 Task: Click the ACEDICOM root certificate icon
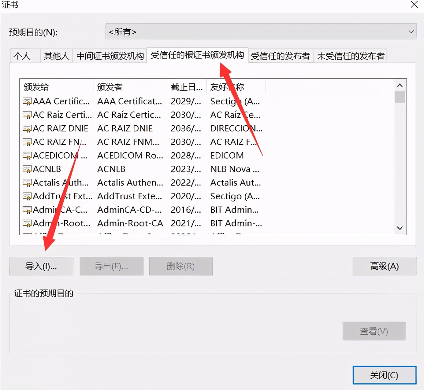click(27, 155)
